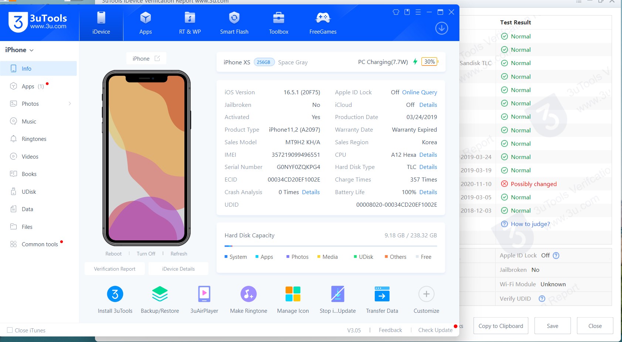Open Hard Disk Type Details link

tap(428, 167)
